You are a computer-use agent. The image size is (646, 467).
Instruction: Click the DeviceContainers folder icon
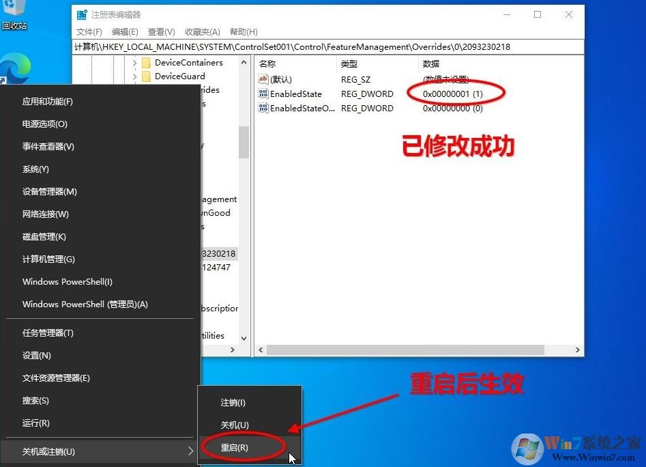[x=146, y=62]
